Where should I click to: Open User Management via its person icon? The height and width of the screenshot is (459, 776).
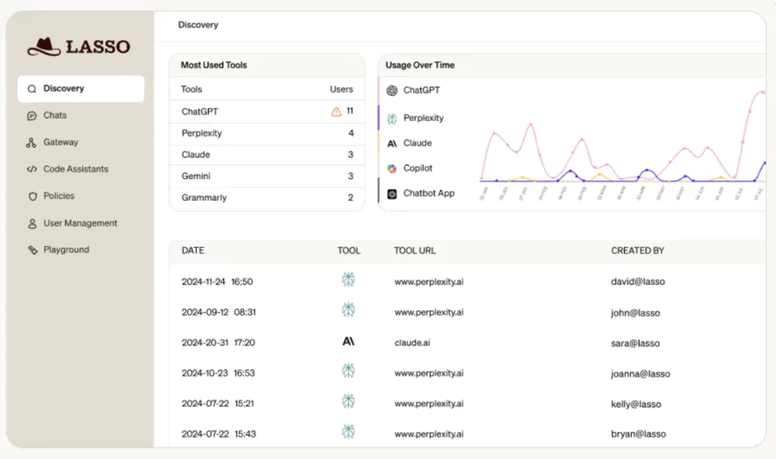click(x=32, y=223)
